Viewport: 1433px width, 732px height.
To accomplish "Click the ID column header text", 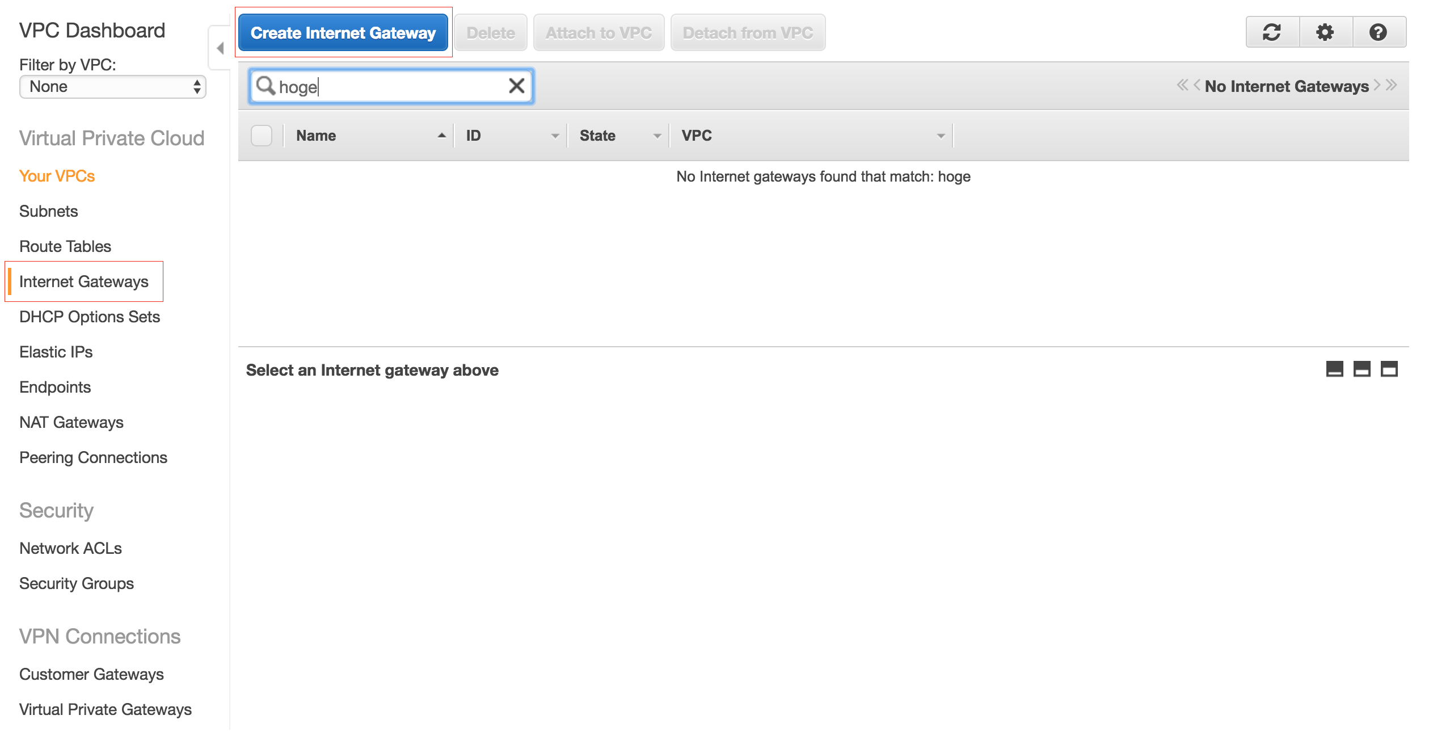I will point(473,136).
